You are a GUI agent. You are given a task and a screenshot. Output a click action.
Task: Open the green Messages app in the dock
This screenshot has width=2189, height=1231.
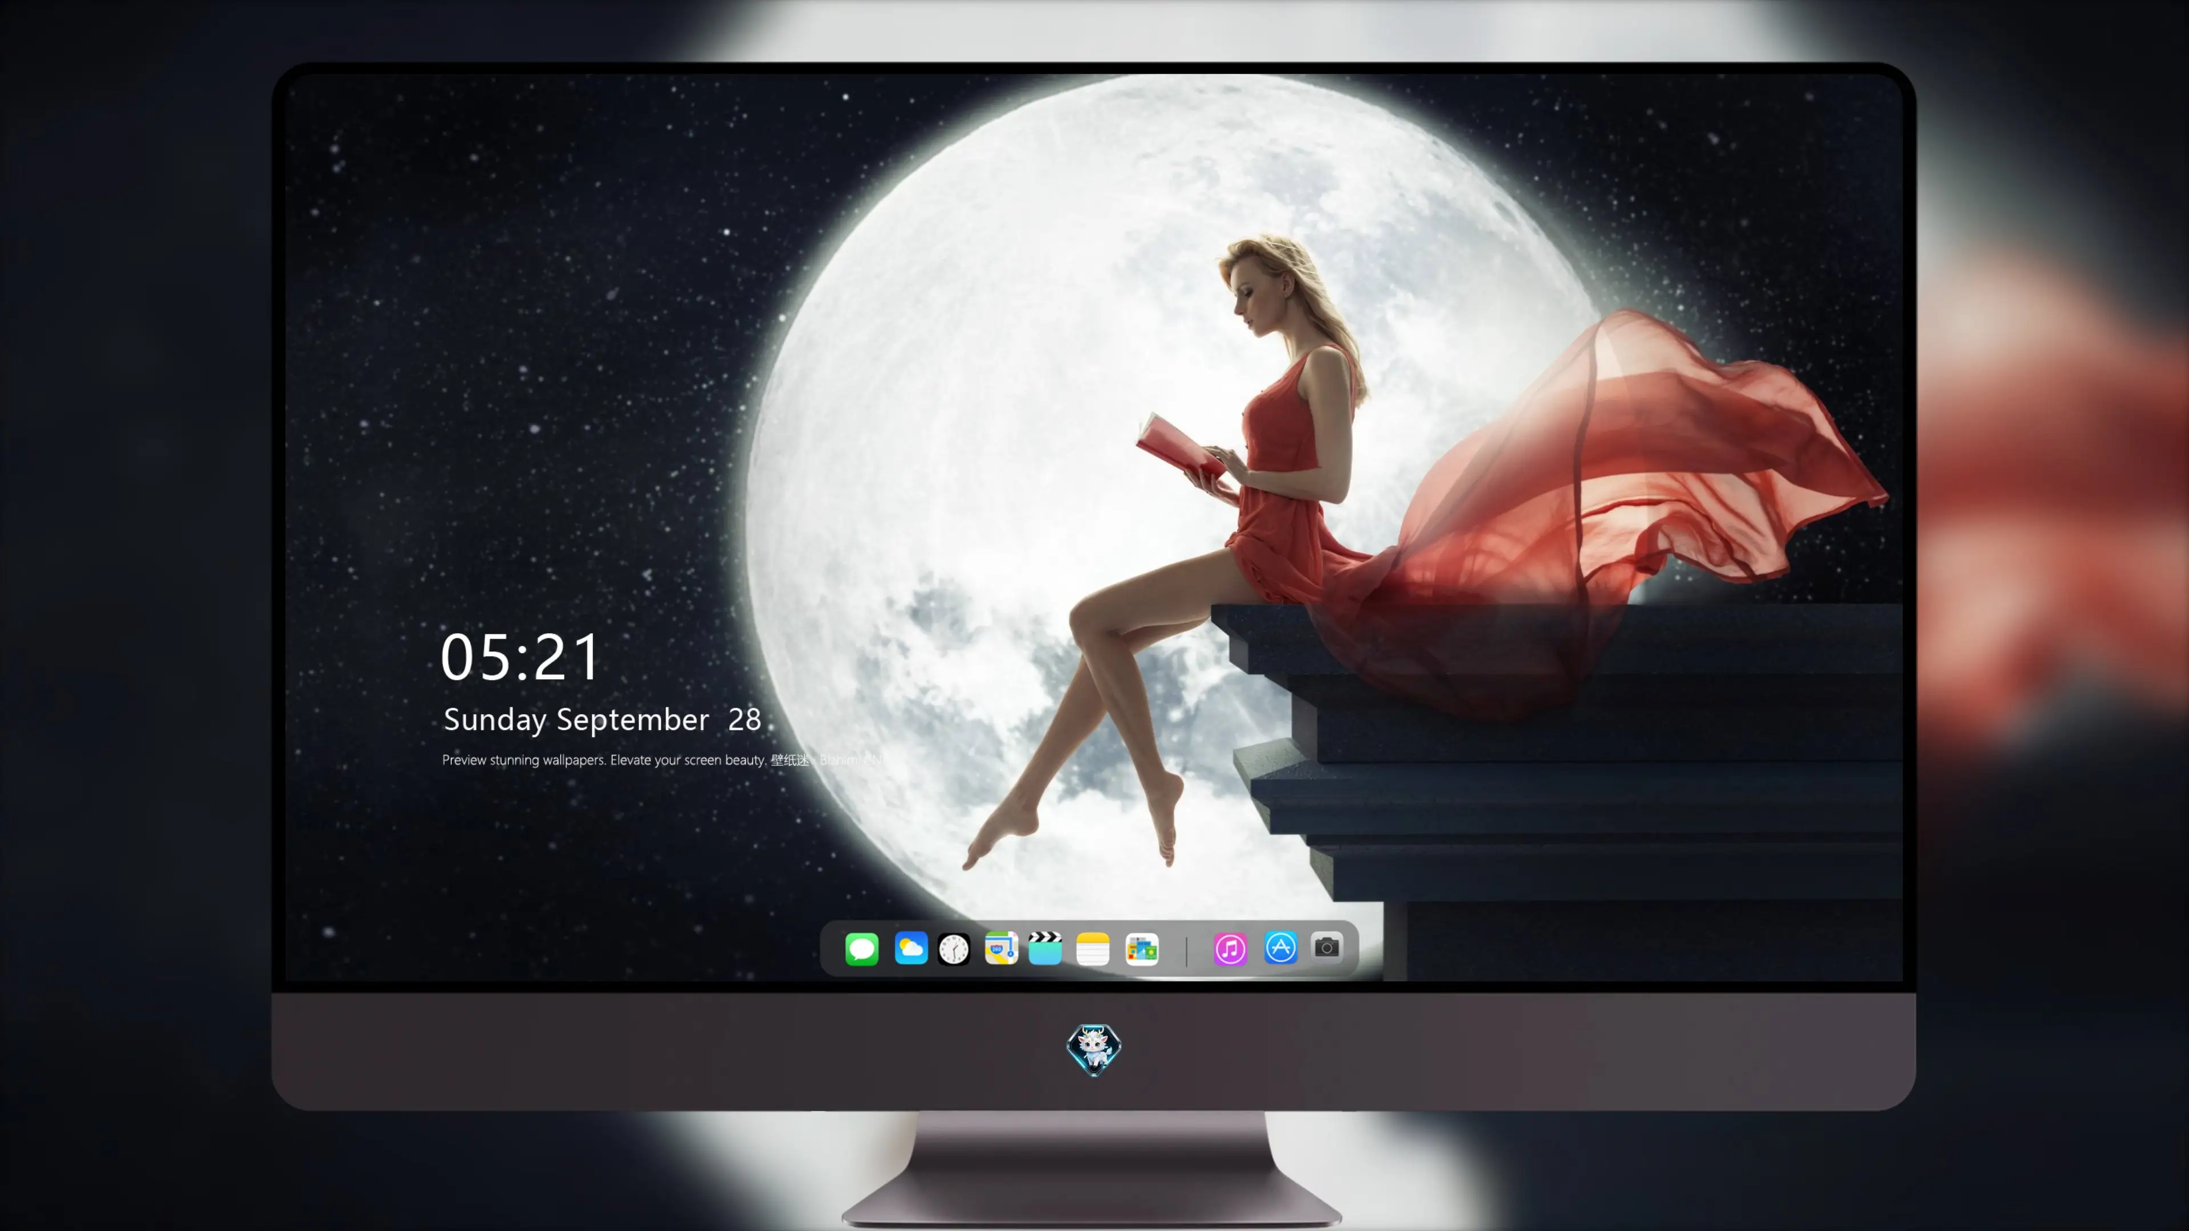862,949
